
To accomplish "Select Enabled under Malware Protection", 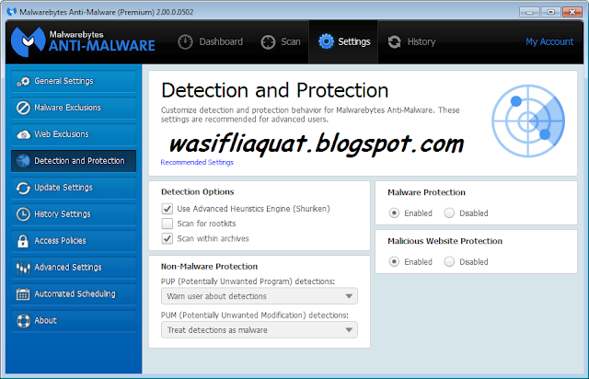I will [394, 213].
